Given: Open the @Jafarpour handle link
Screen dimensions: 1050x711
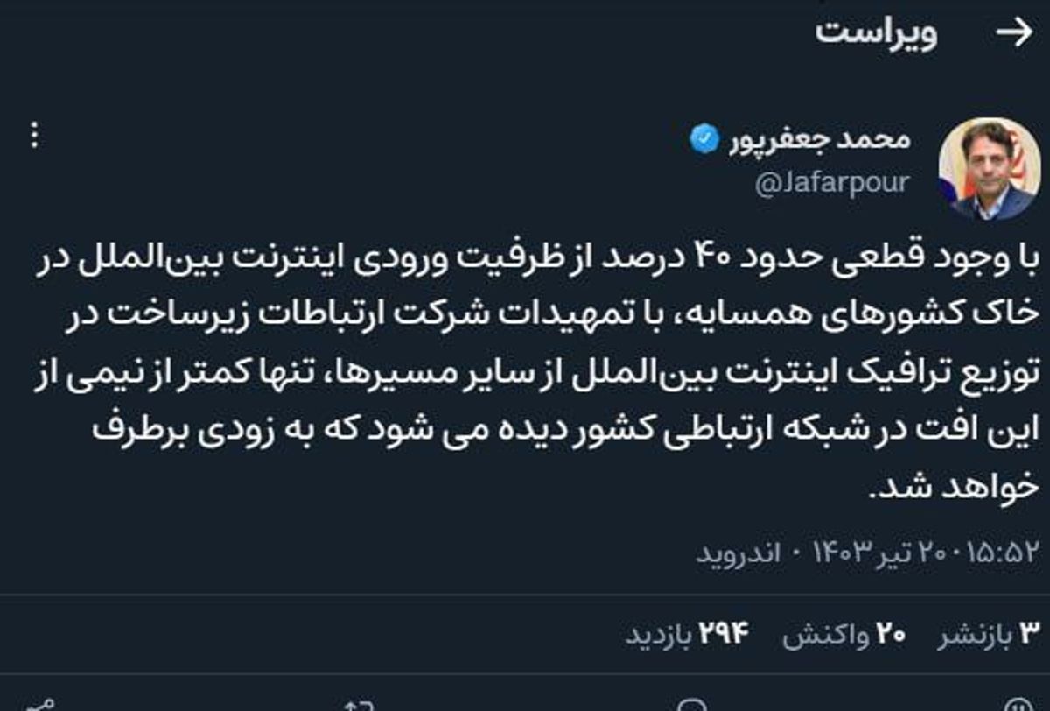Looking at the screenshot, I should pyautogui.click(x=829, y=182).
